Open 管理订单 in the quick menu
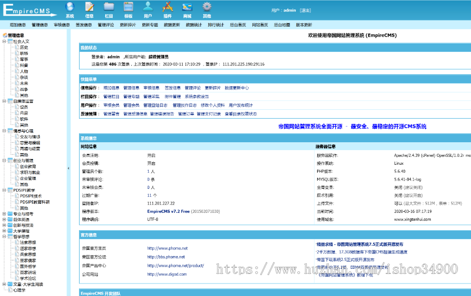This screenshot has height=296, width=471. [186, 114]
